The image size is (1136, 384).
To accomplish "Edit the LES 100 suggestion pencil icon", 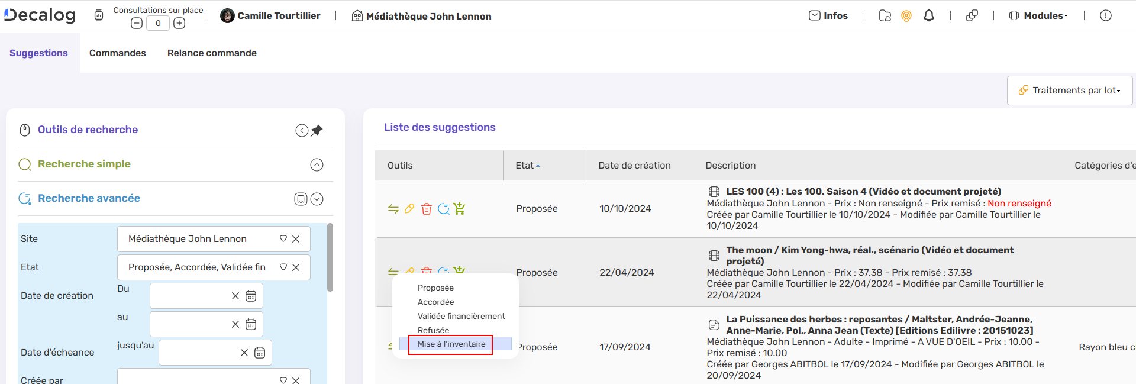I will (409, 209).
